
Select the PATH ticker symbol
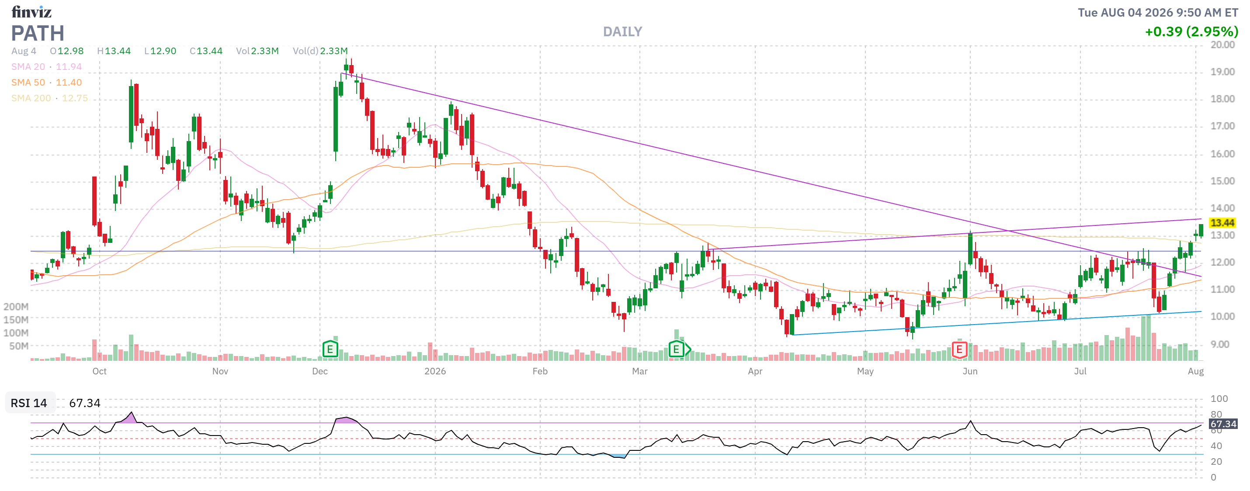38,34
